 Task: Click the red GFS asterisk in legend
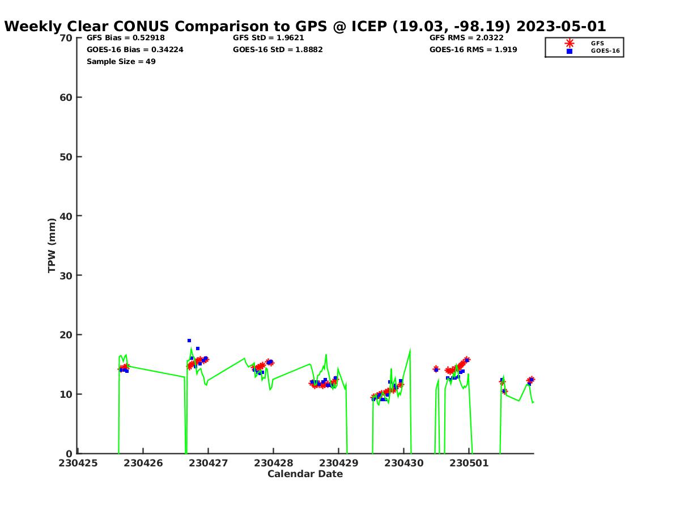569,43
